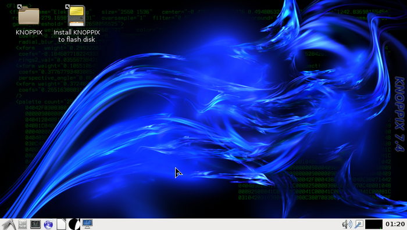Click the black-and-white circle panel icon
Image resolution: width=407 pixels, height=230 pixels.
coord(74,224)
